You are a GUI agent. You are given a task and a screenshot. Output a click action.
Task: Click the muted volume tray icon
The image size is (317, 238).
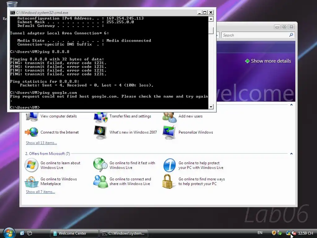(x=294, y=233)
